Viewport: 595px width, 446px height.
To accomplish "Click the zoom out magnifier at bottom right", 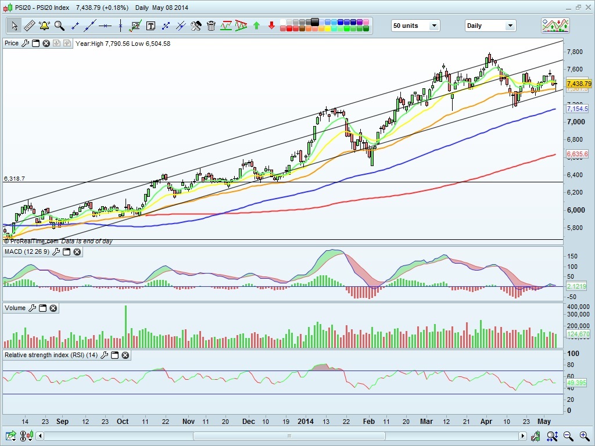I will tap(568, 436).
